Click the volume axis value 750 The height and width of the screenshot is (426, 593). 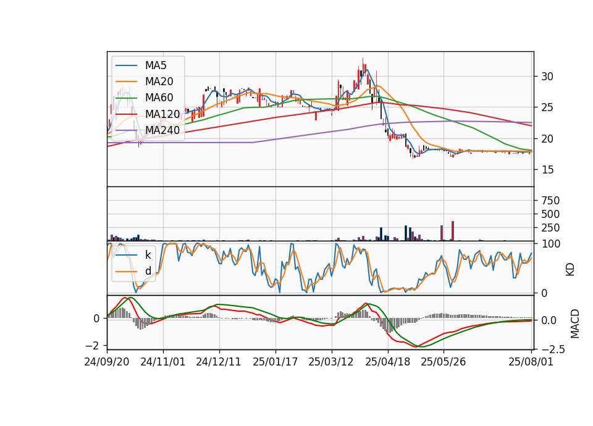[550, 201]
